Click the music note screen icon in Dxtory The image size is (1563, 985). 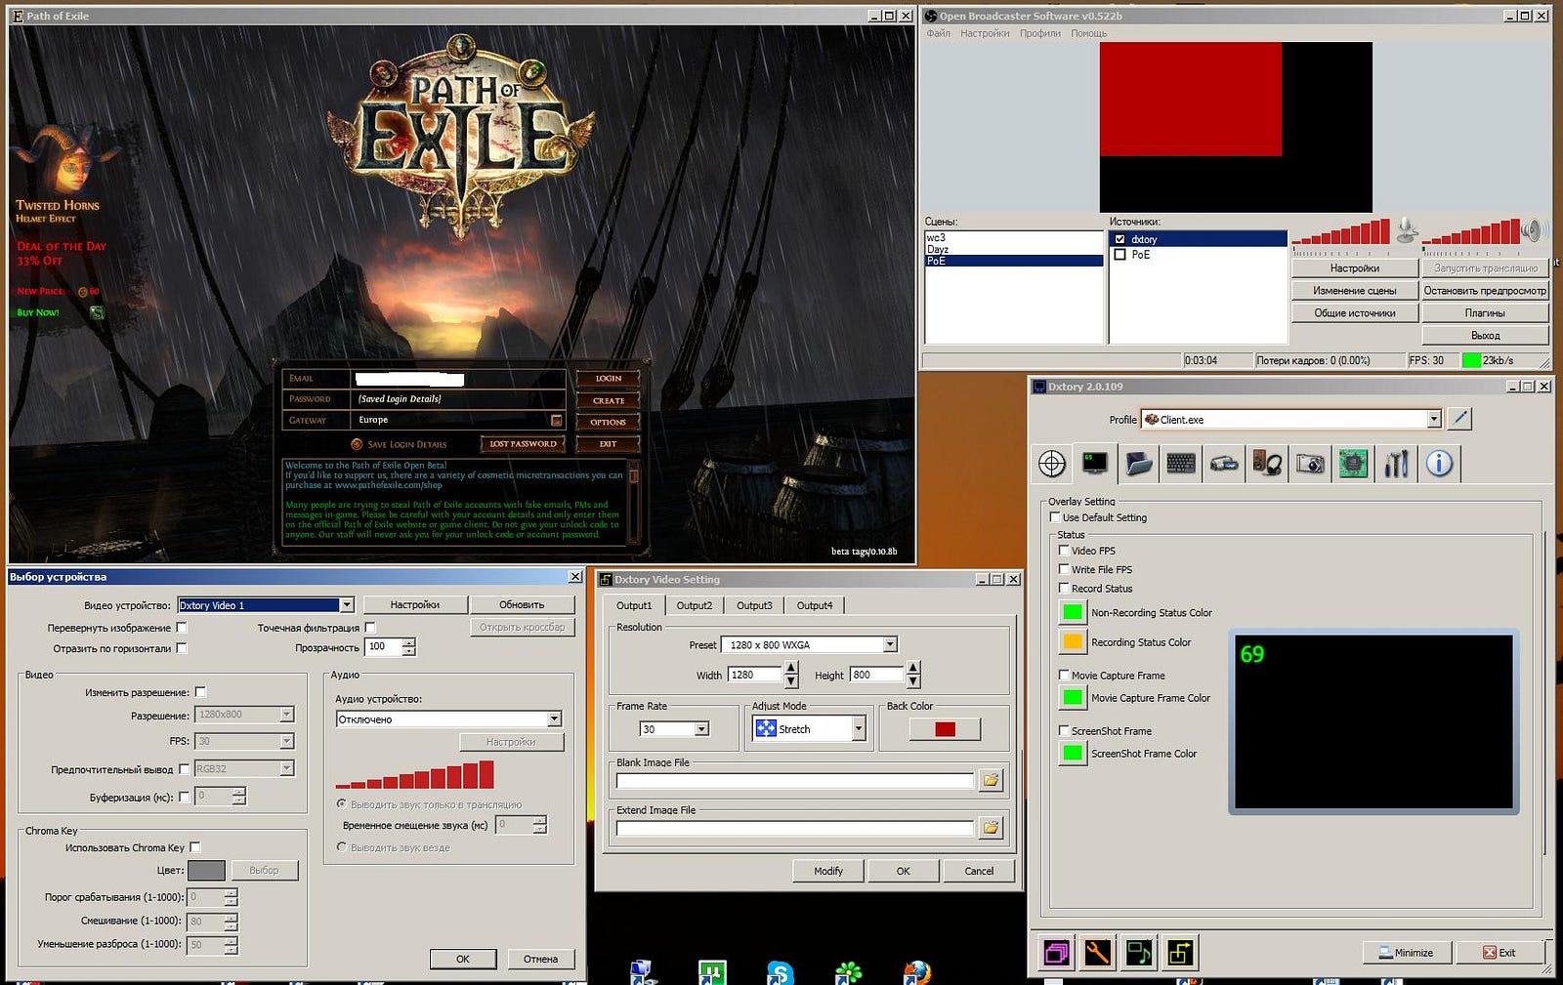[1139, 952]
